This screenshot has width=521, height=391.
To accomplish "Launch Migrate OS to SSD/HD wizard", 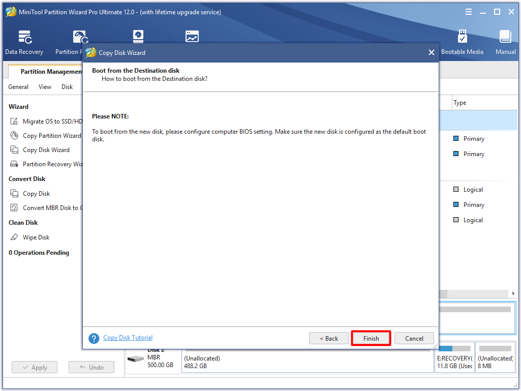I will click(52, 122).
